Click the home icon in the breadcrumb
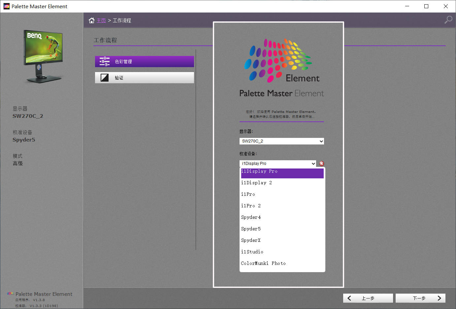Image resolution: width=456 pixels, height=309 pixels. [x=92, y=20]
